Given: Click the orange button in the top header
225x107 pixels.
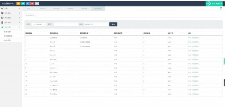Looking at the screenshot, I should (18, 4).
